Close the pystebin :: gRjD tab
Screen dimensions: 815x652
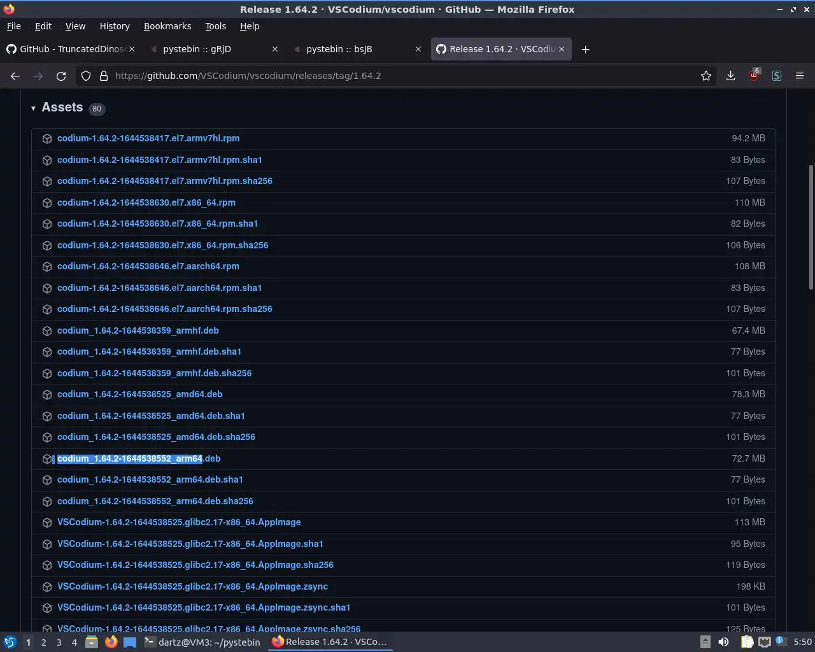pyautogui.click(x=275, y=49)
